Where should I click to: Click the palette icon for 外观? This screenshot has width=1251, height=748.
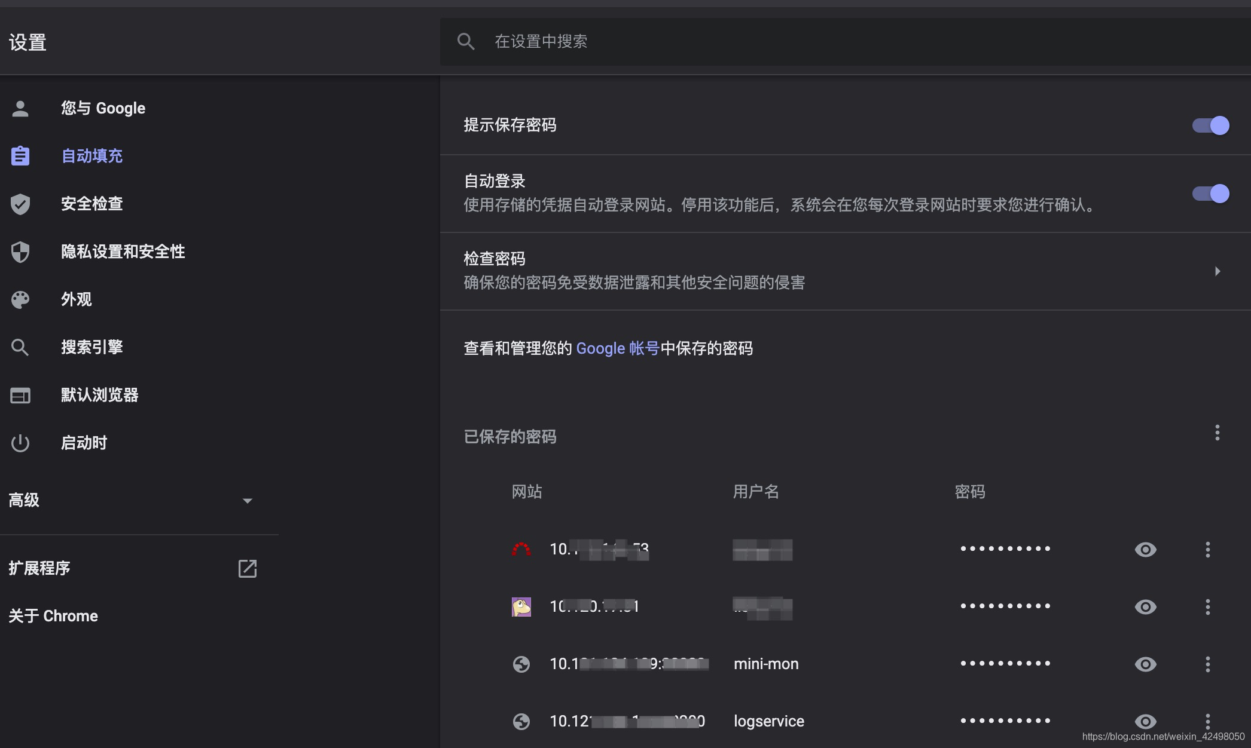tap(20, 299)
